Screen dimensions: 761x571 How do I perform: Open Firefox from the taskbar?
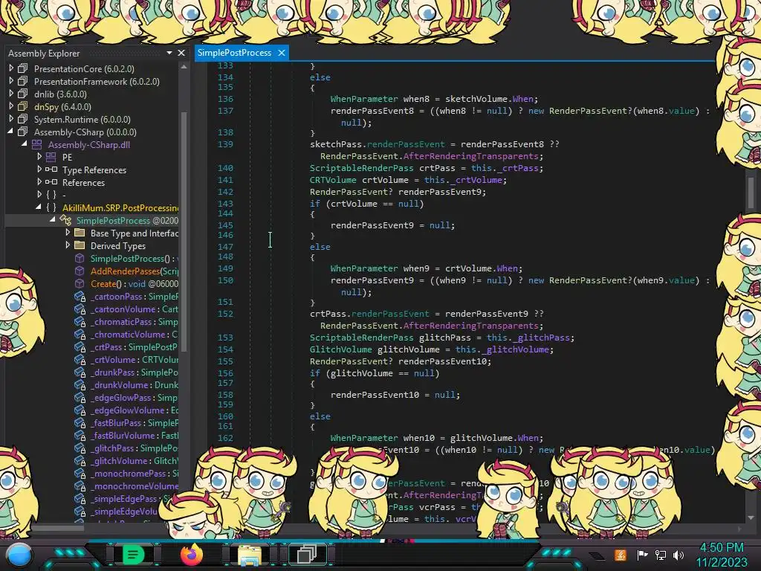(192, 554)
